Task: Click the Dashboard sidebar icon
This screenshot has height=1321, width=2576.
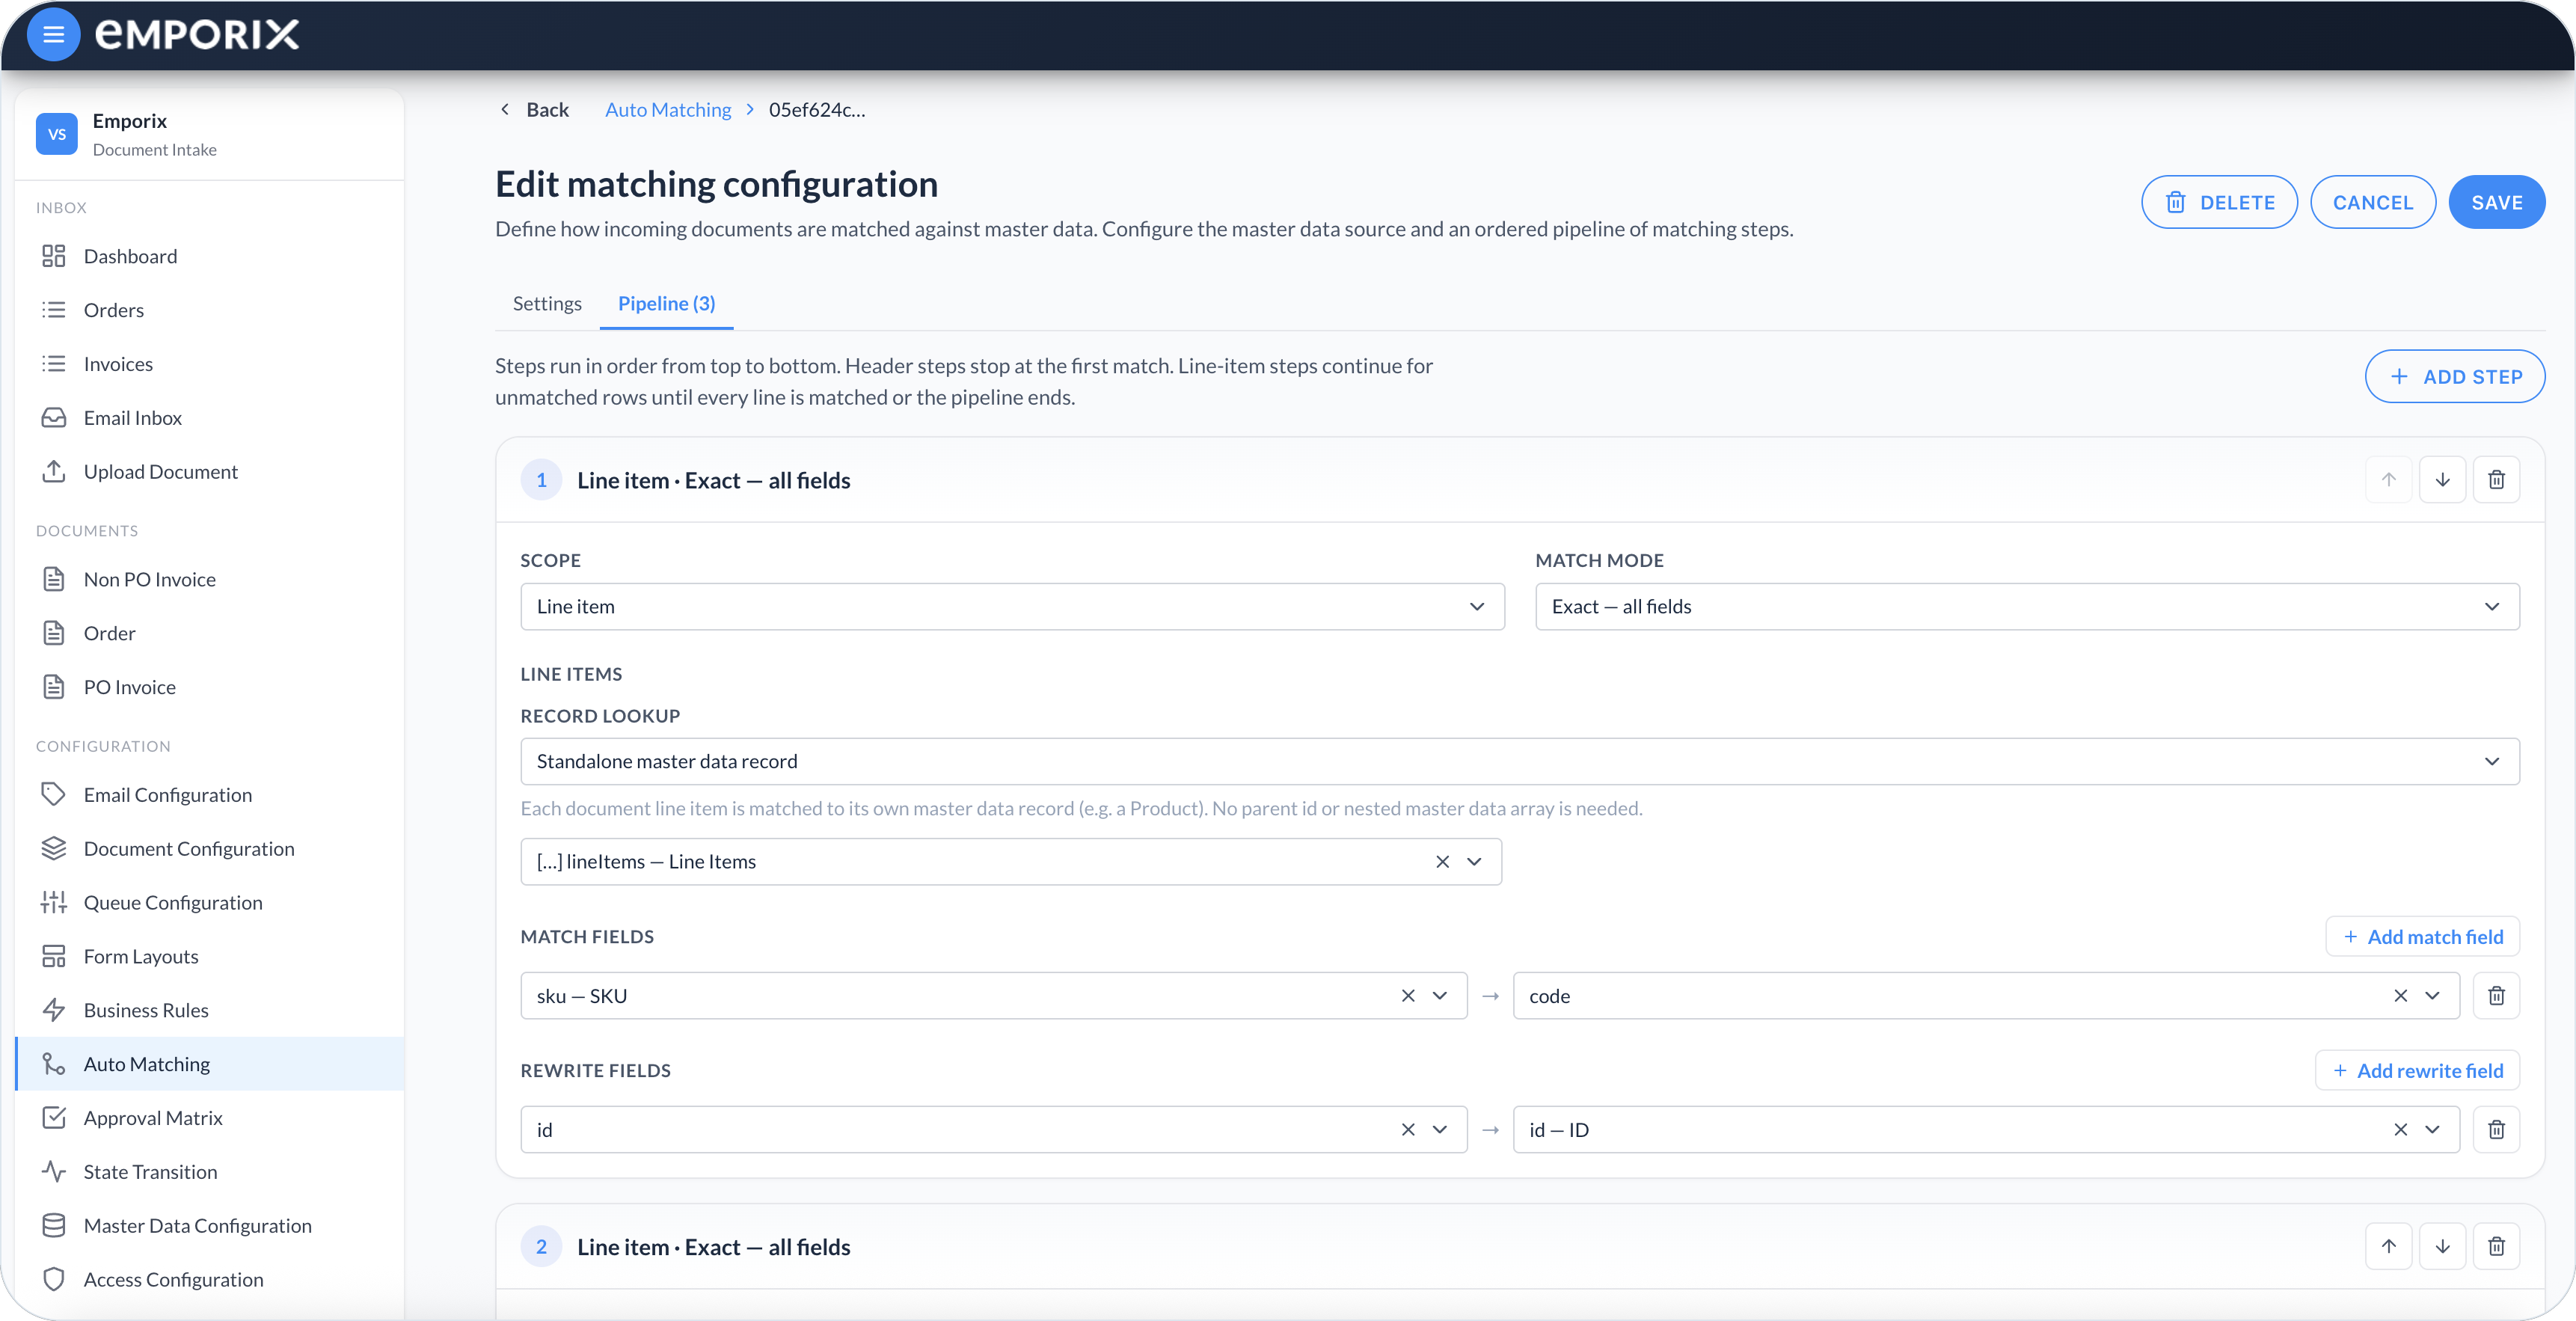Action: (54, 256)
